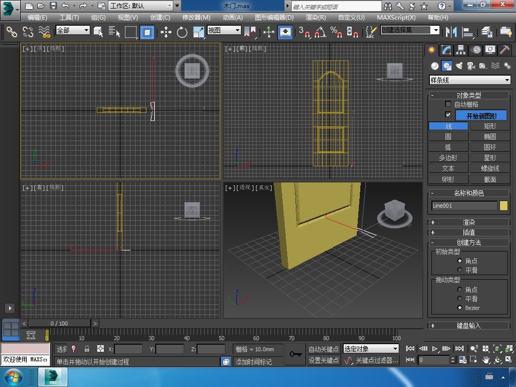Click the 矩形 shape button
The image size is (516, 387).
[490, 126]
